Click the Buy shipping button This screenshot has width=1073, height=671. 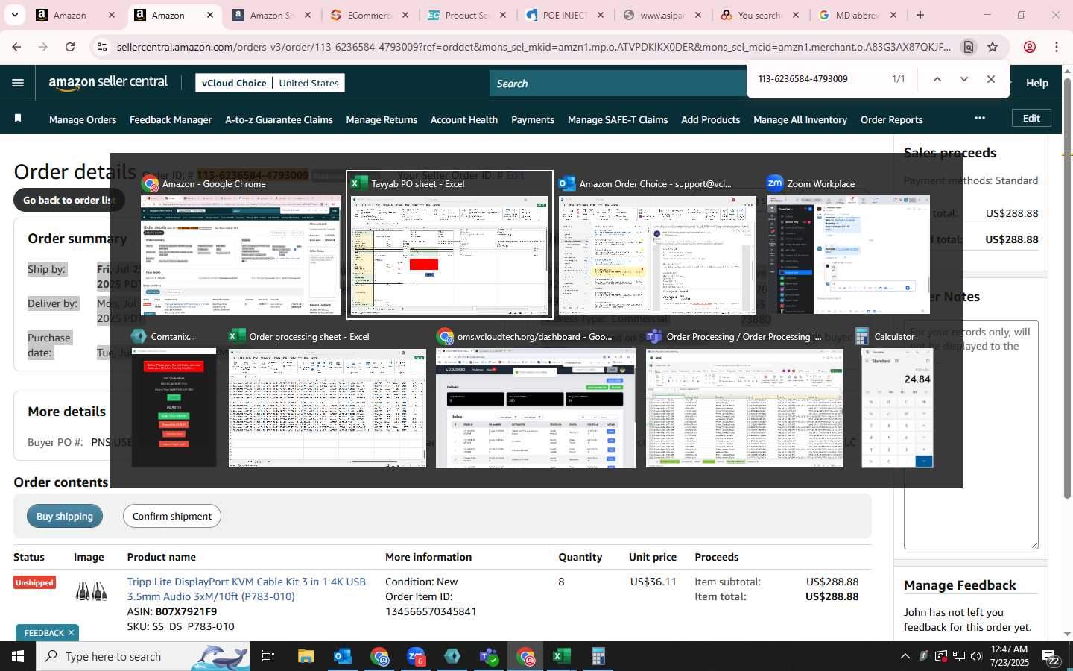[65, 516]
